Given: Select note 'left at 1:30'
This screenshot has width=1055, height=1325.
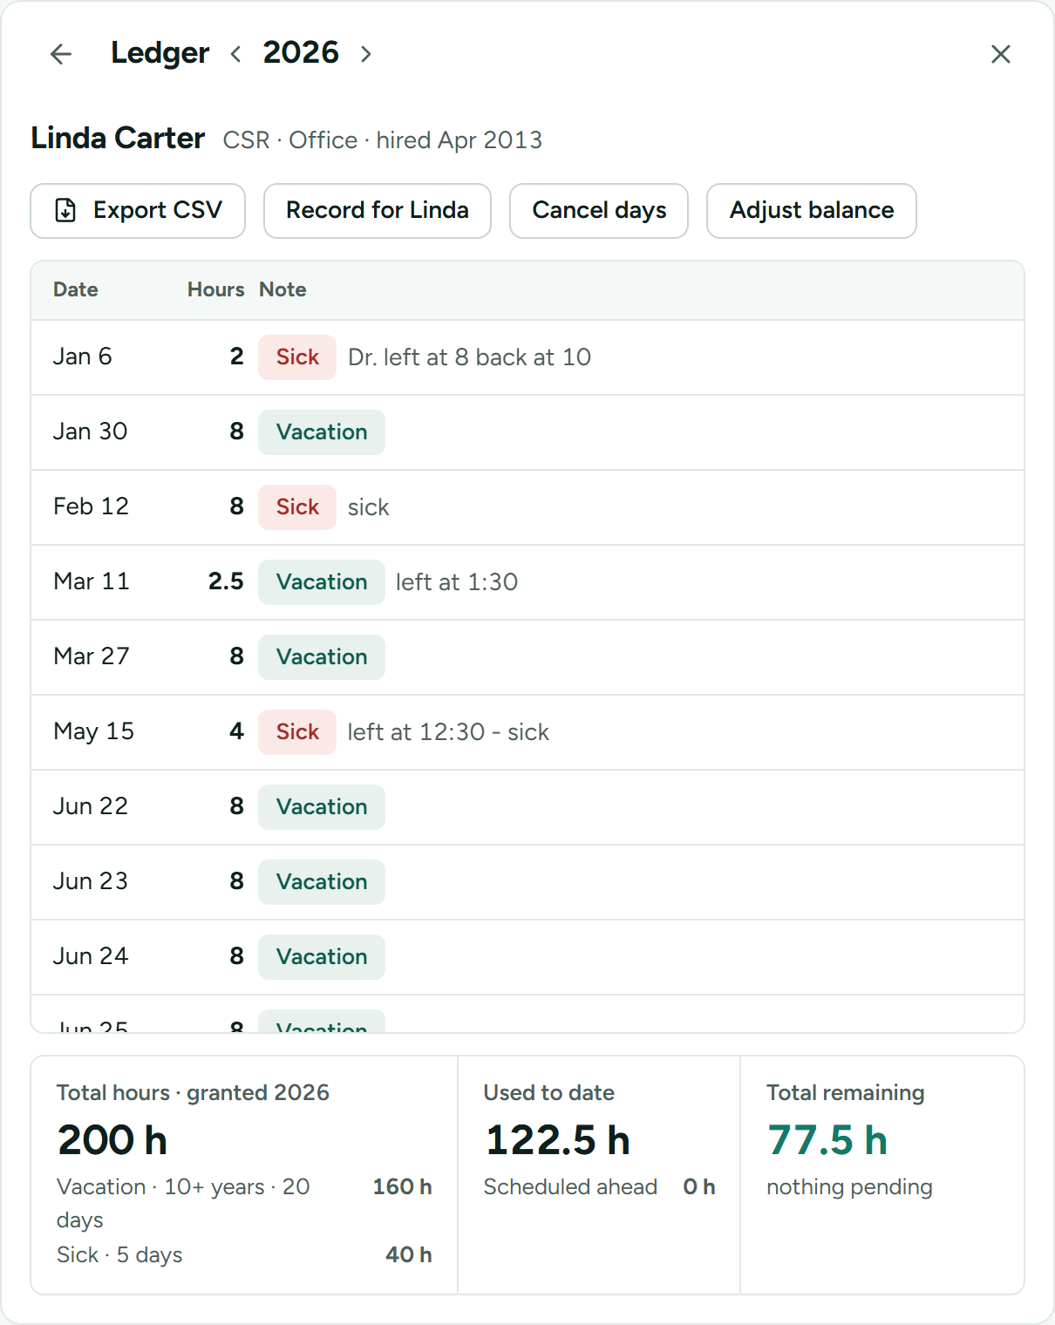Looking at the screenshot, I should pyautogui.click(x=457, y=582).
